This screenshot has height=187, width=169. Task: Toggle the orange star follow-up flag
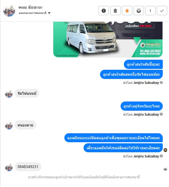[x=127, y=11]
